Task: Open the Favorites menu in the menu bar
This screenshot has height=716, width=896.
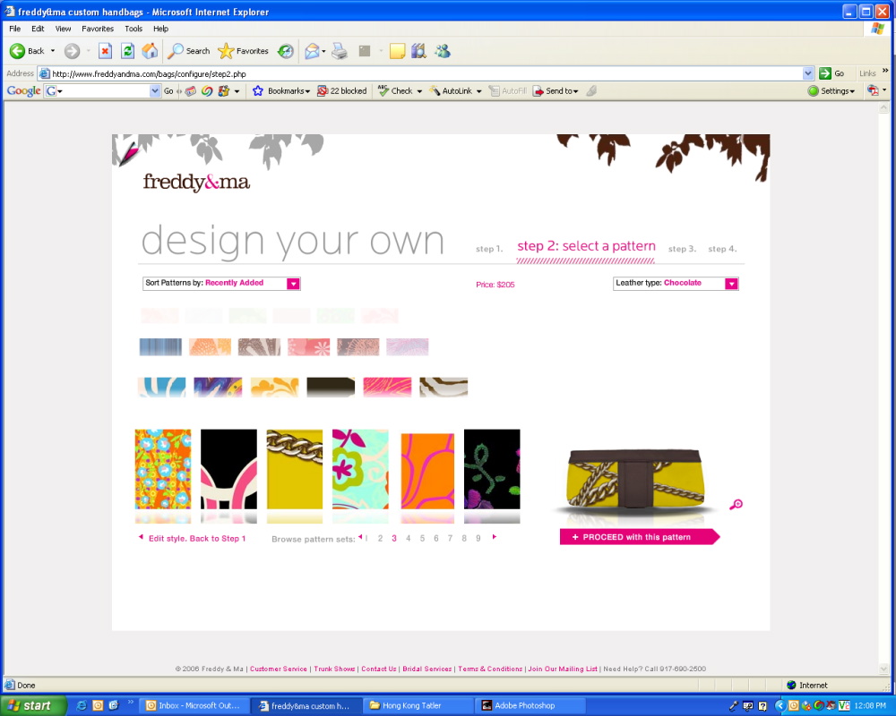Action: 98,29
